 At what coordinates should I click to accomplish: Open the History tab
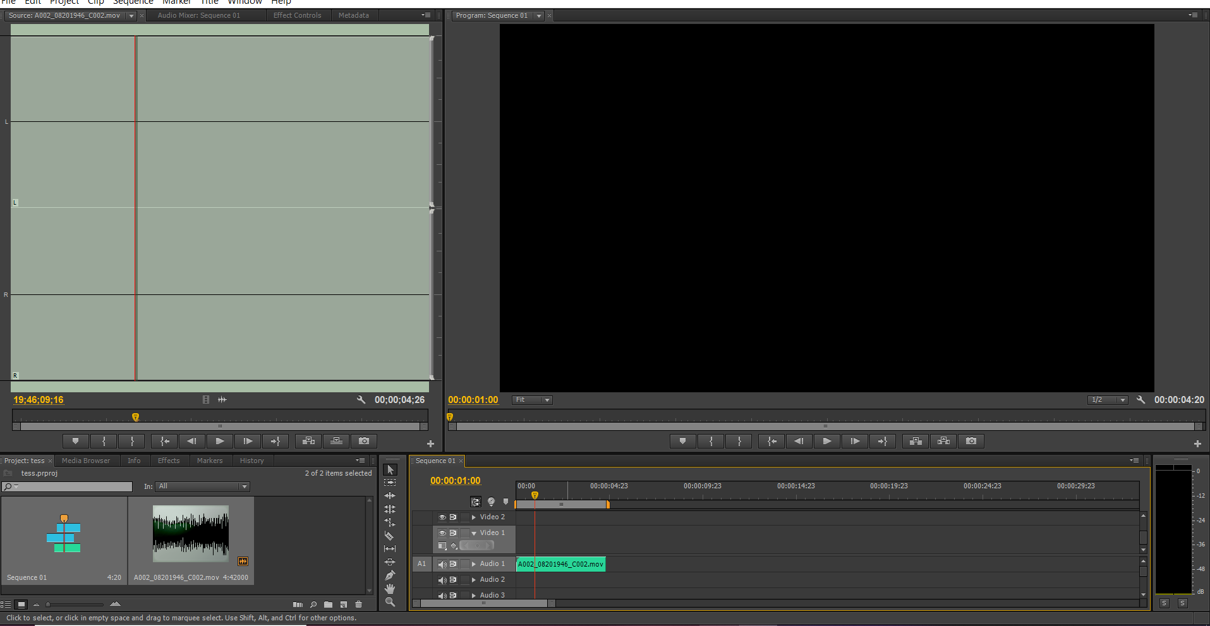252,460
